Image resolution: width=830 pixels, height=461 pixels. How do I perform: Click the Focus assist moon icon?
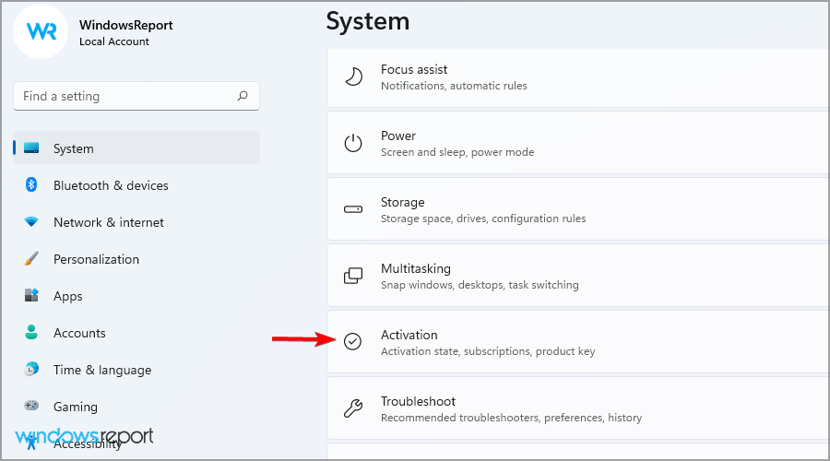click(353, 77)
